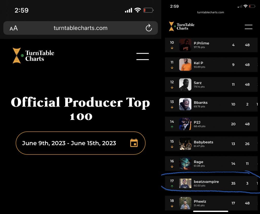Select the turntablecharts.com address bar
The image size is (260, 214).
click(80, 28)
